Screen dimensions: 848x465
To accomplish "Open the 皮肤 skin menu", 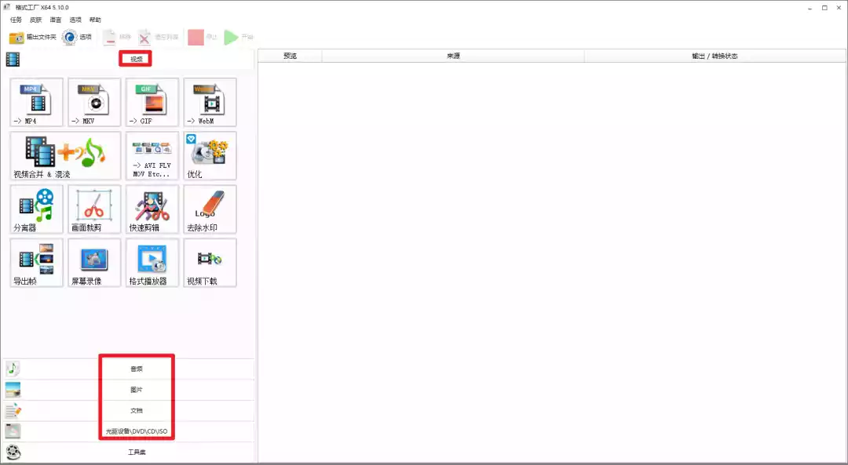I will click(35, 20).
